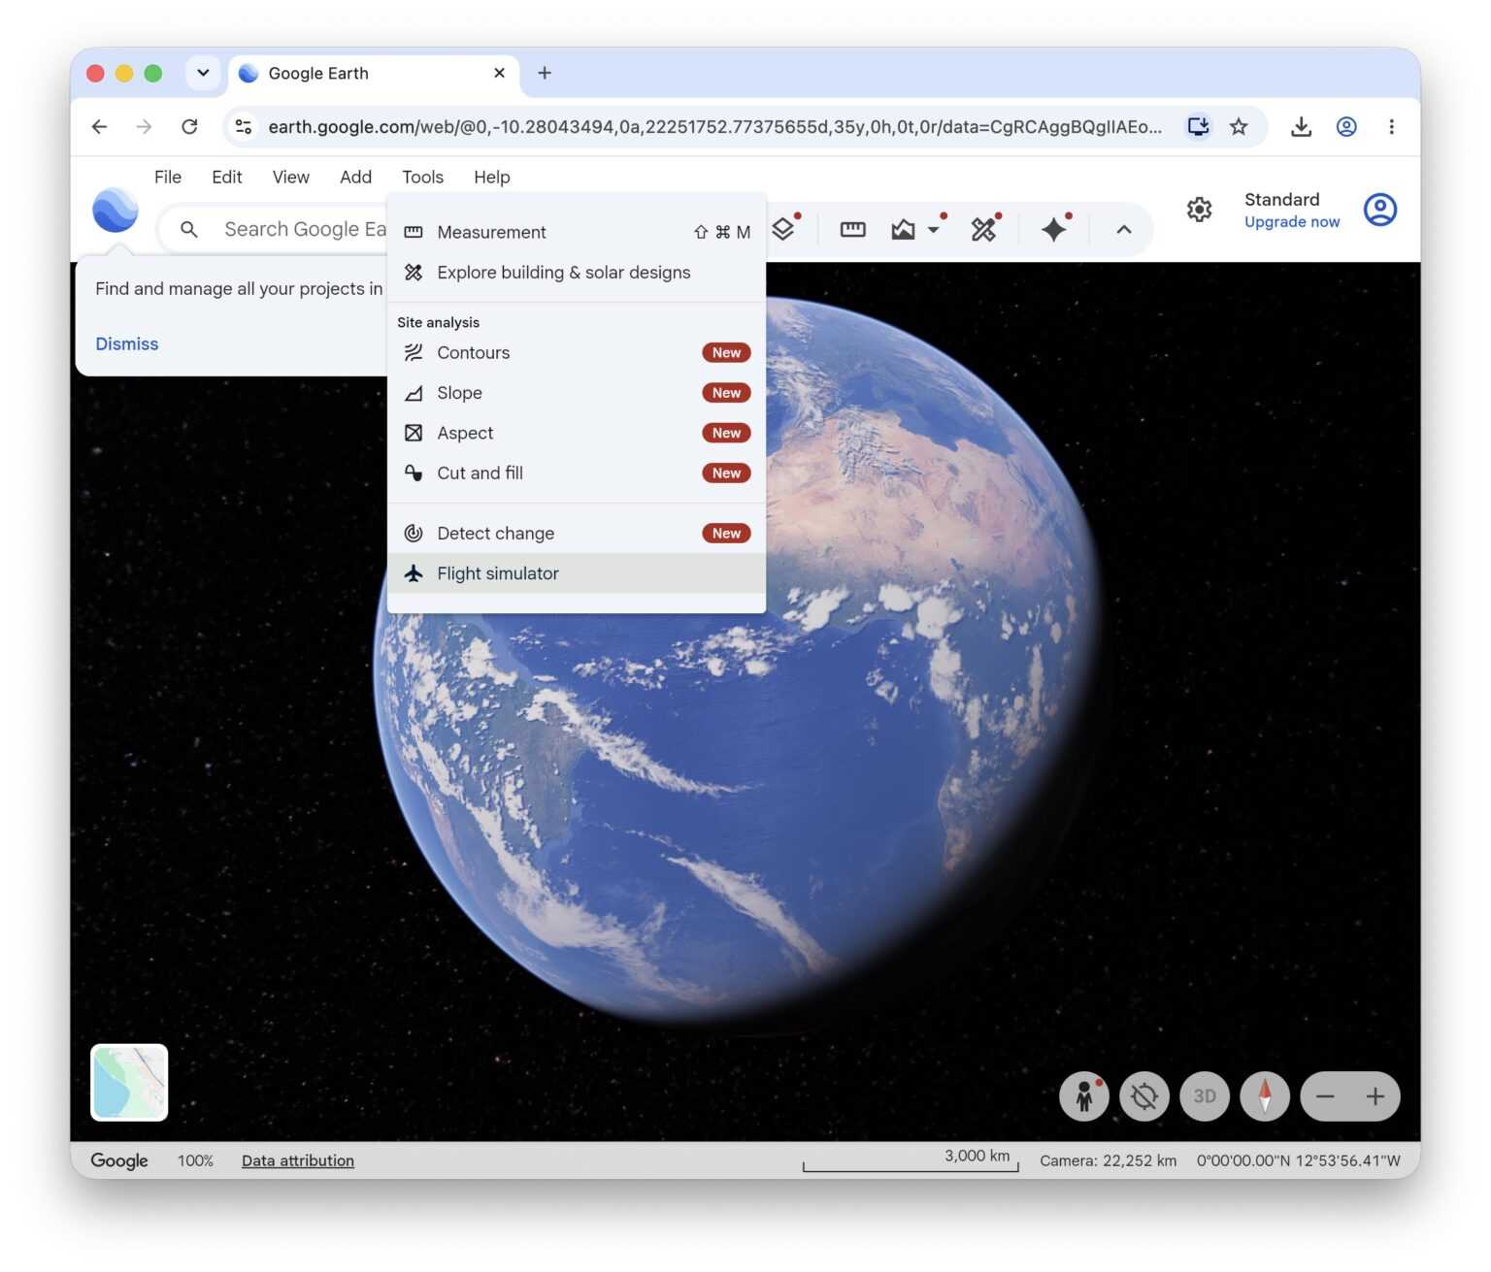Select Detect change menu entry
This screenshot has height=1272, width=1491.
577,534
